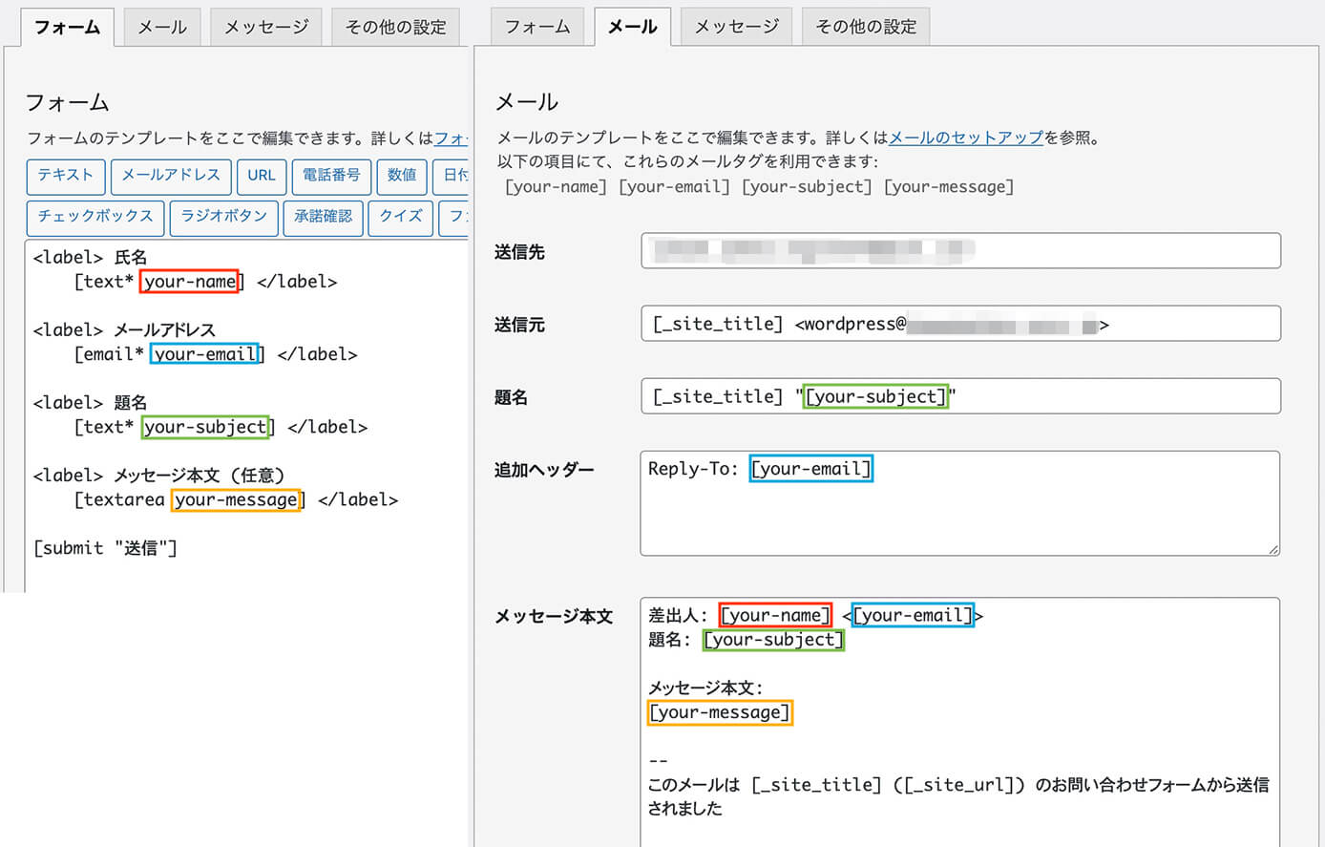Switch to フォーム tab in left panel
1325x847 pixels.
coord(67,27)
